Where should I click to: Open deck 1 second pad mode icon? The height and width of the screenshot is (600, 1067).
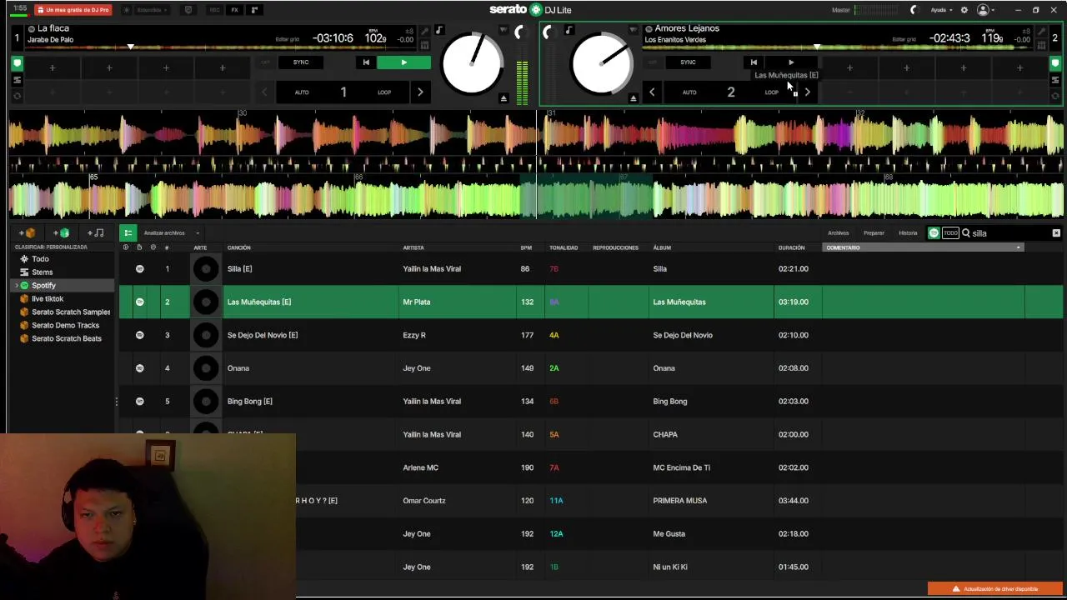coord(17,80)
